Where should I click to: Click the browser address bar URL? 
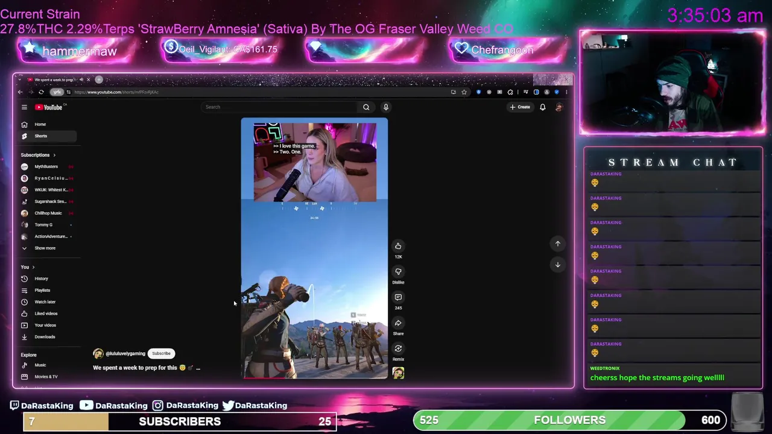click(x=116, y=92)
